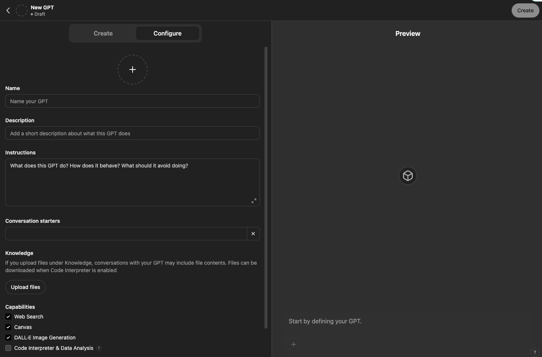This screenshot has height=357, width=542.
Task: Click the draft GPT avatar placeholder in header
Action: coord(22,10)
